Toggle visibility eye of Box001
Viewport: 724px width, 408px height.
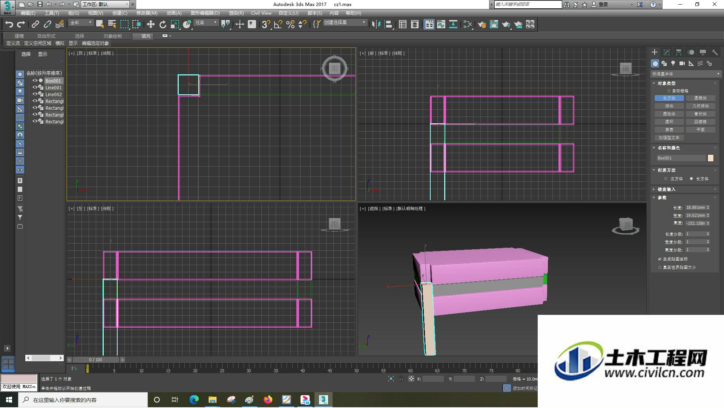(x=35, y=81)
